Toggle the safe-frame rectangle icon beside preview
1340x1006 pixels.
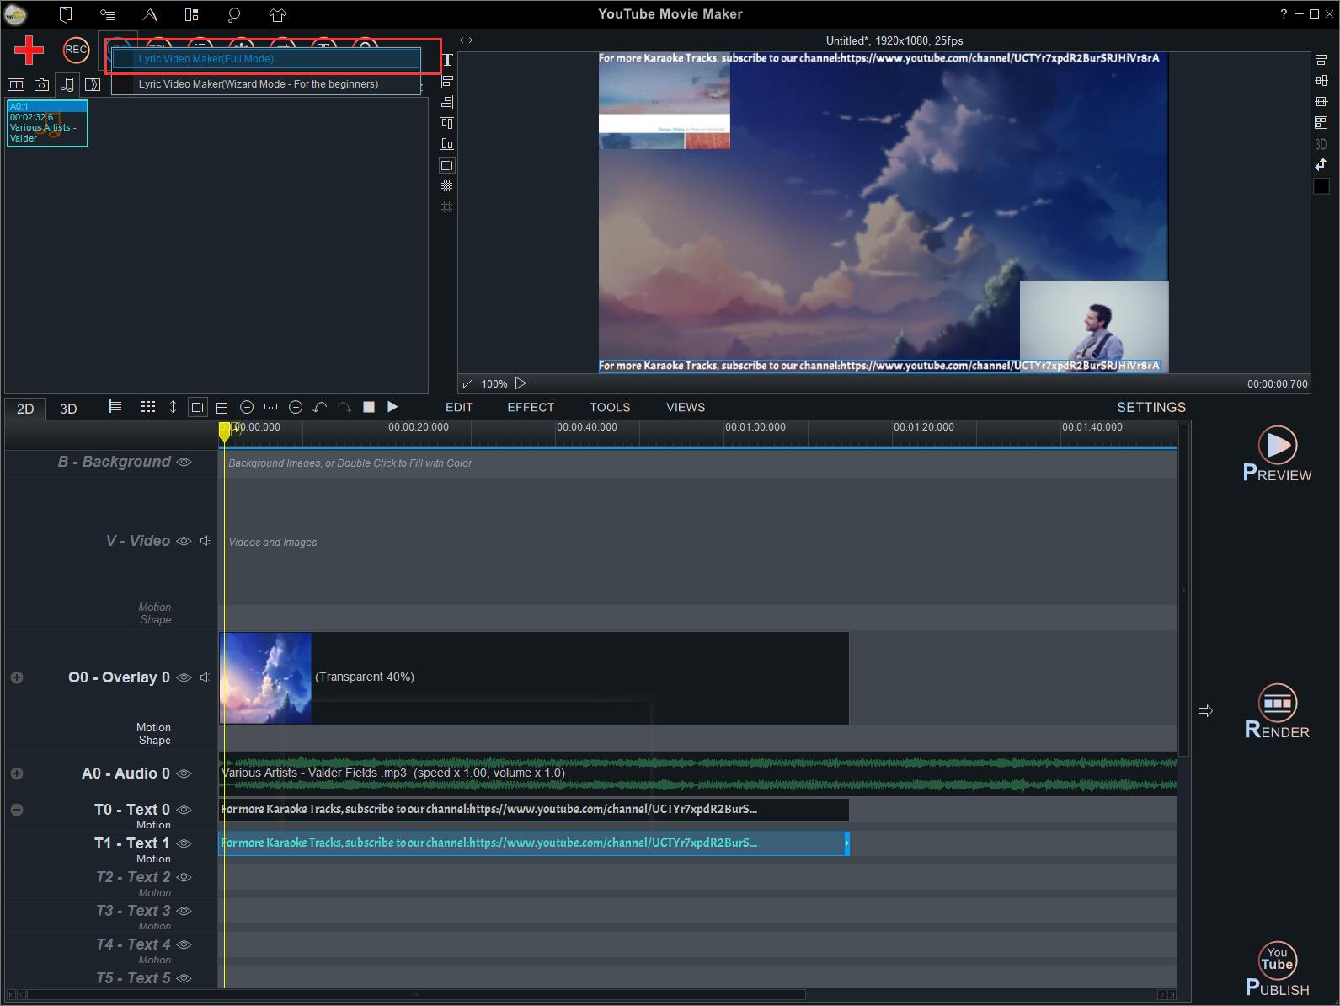[x=447, y=165]
